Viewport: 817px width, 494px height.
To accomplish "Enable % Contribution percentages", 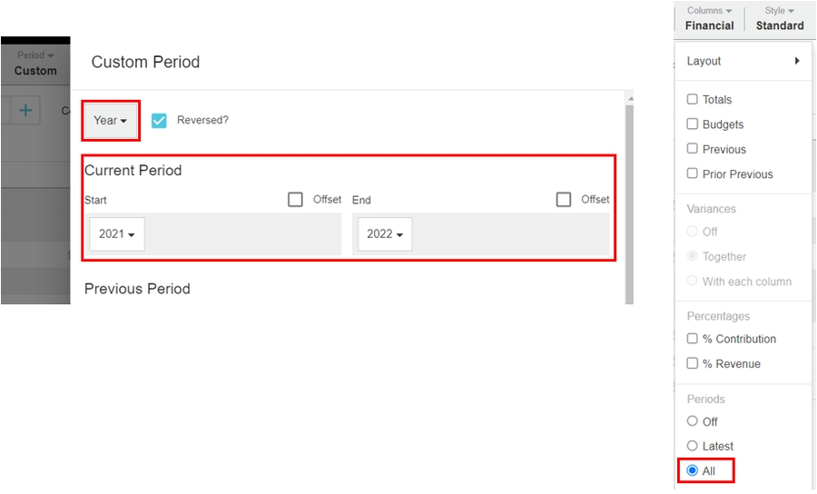I will (693, 339).
